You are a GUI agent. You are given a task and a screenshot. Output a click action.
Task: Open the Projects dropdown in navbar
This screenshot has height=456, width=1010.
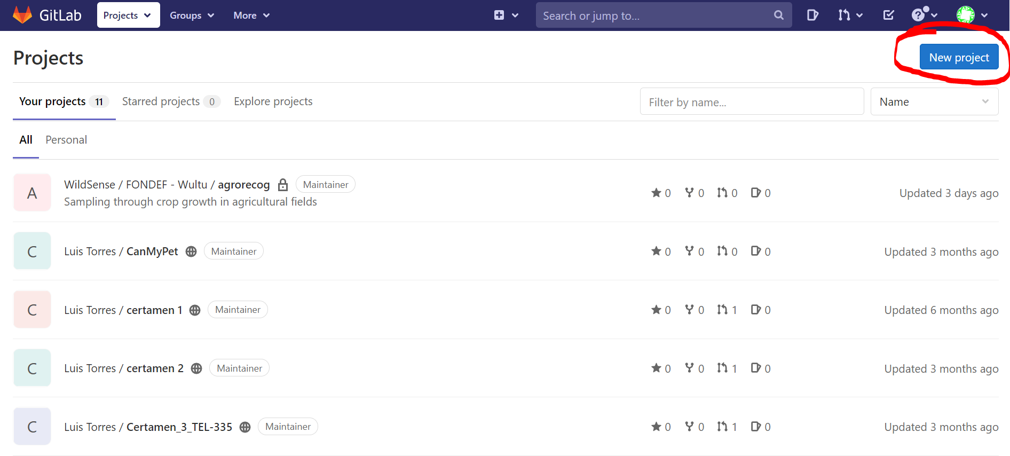pos(128,15)
